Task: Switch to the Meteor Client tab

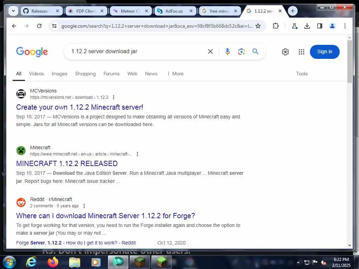Action: click(130, 11)
